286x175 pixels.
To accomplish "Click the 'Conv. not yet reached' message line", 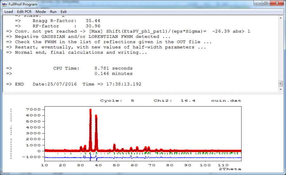I will click(128, 31).
